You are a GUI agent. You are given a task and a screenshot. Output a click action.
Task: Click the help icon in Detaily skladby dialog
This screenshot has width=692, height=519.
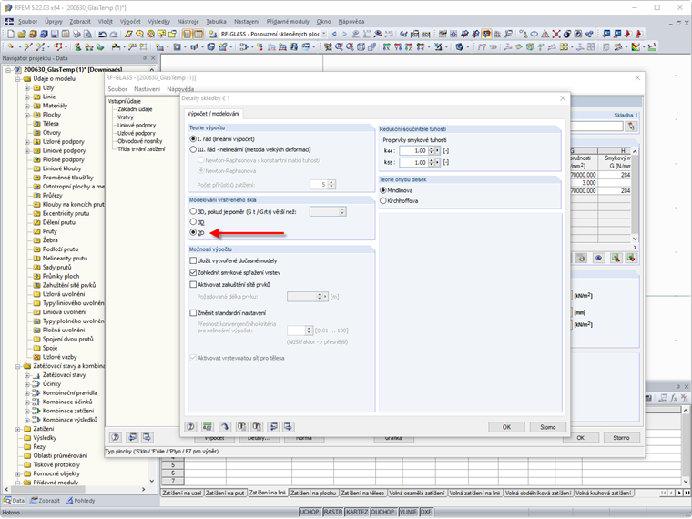pyautogui.click(x=190, y=427)
